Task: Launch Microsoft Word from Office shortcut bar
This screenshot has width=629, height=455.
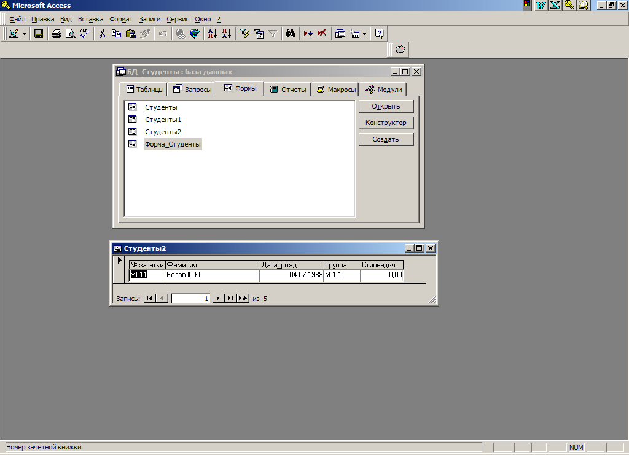Action: click(x=541, y=5)
